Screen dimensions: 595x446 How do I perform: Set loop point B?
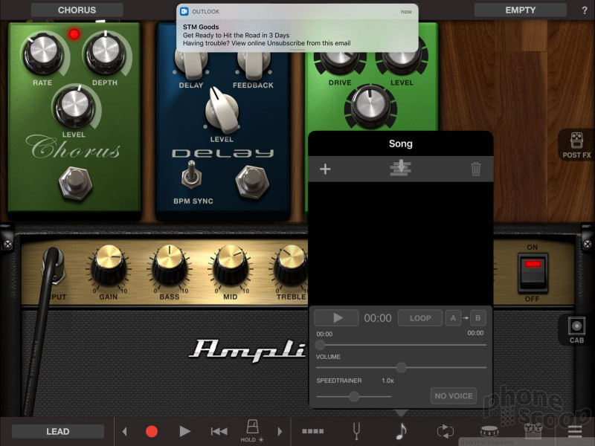477,318
